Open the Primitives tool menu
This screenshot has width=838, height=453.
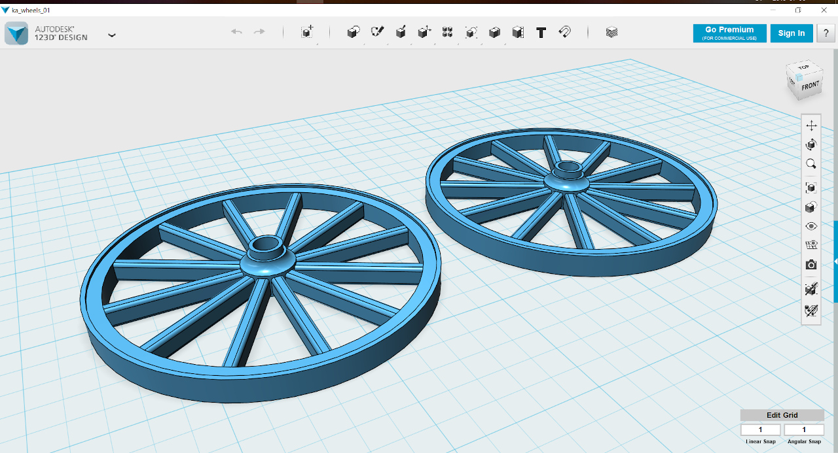click(353, 32)
